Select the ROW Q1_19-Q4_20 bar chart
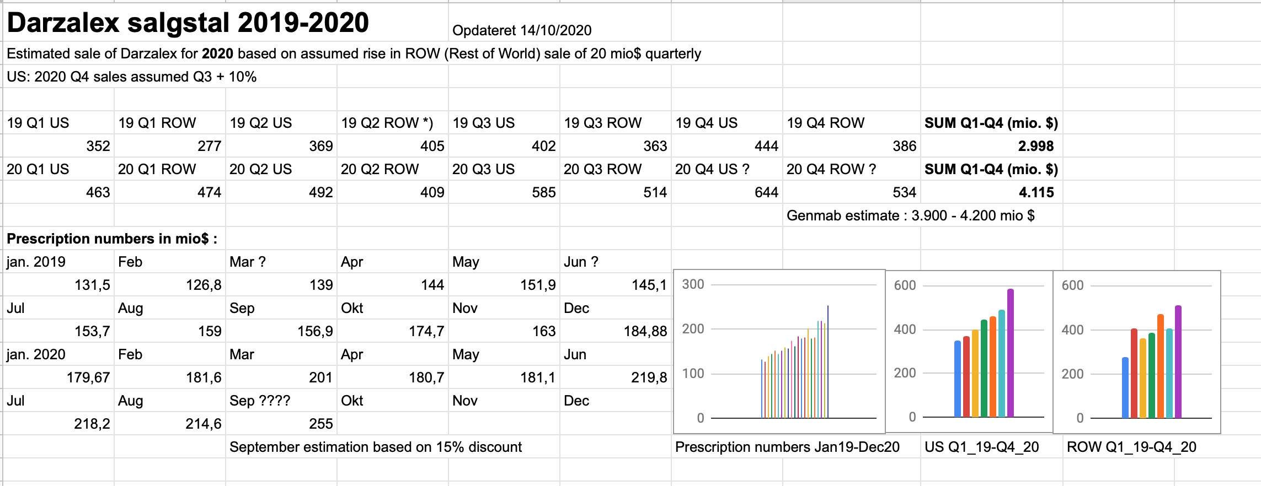 tap(1137, 352)
